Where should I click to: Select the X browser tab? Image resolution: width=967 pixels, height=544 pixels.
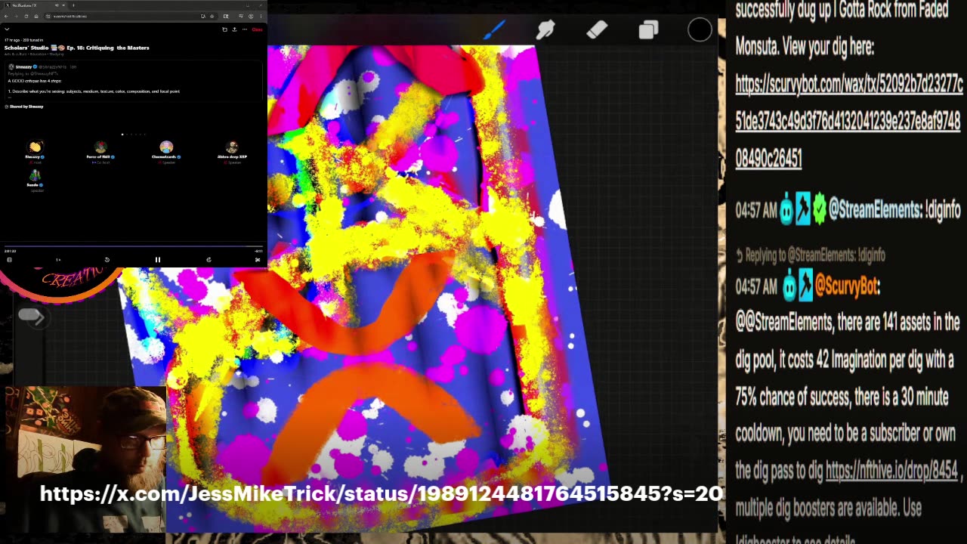pyautogui.click(x=34, y=5)
